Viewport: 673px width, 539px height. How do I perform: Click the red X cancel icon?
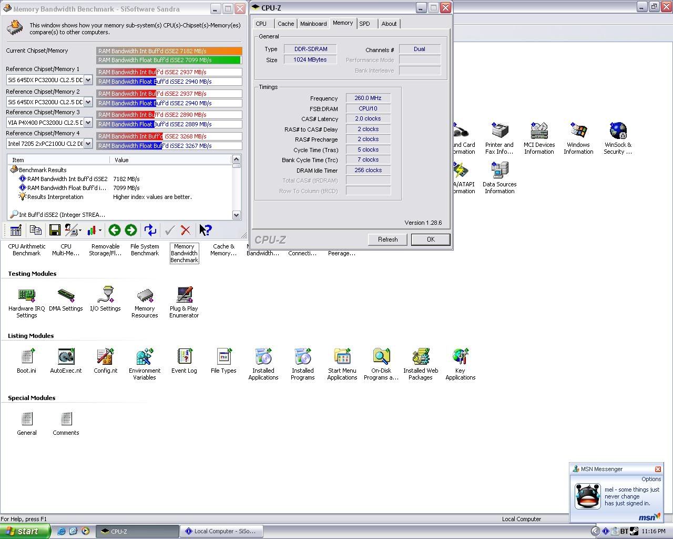click(x=185, y=230)
